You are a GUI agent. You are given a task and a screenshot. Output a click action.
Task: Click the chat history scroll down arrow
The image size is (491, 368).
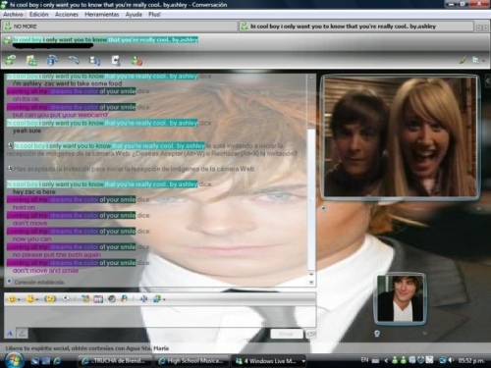click(311, 274)
